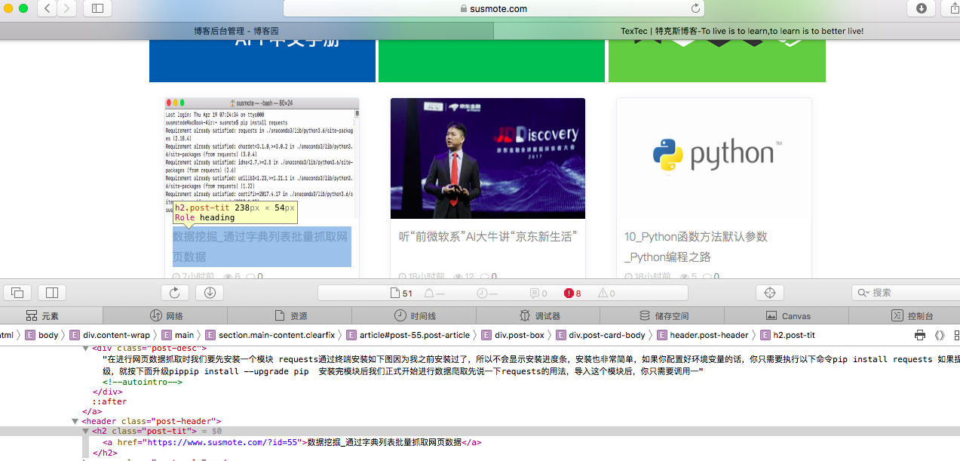Click the Inspector 搜索 search field

[905, 293]
